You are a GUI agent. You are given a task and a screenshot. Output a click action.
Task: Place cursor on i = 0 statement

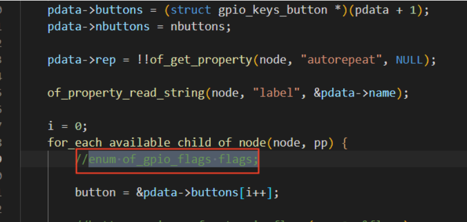pos(67,126)
